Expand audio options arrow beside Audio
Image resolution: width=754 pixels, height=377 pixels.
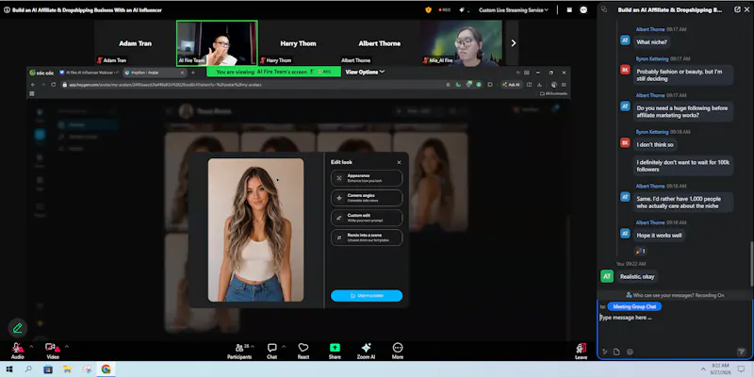click(31, 346)
